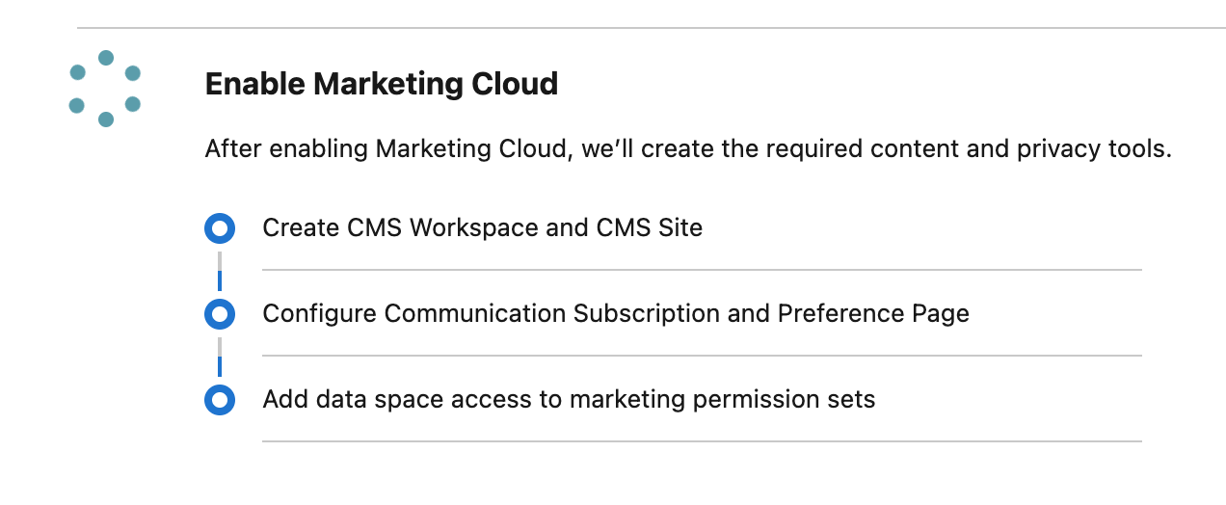This screenshot has width=1226, height=505.
Task: Select the Configure Communication Subscription step circle
Action: coord(220,314)
